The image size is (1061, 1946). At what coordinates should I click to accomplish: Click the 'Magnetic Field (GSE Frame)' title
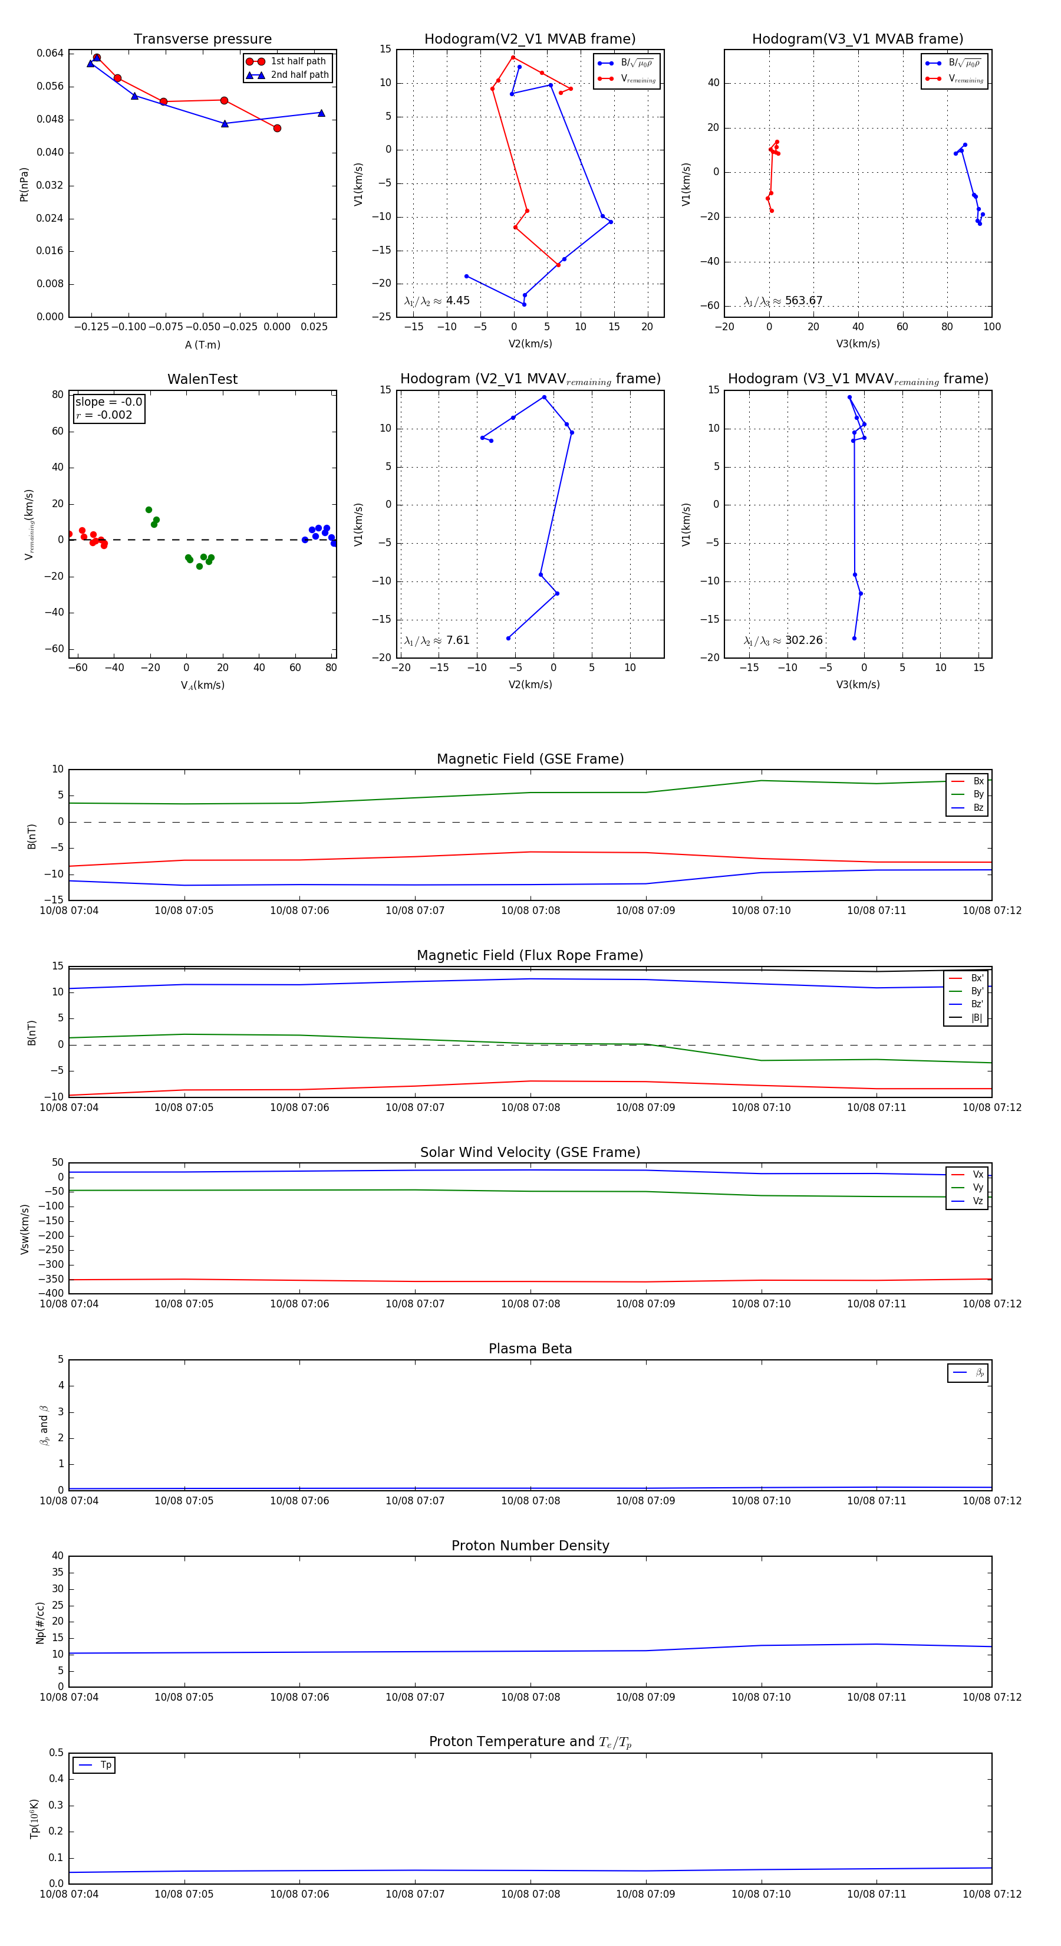(x=530, y=759)
